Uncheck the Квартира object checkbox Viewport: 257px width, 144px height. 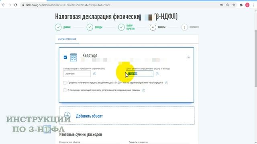65,57
